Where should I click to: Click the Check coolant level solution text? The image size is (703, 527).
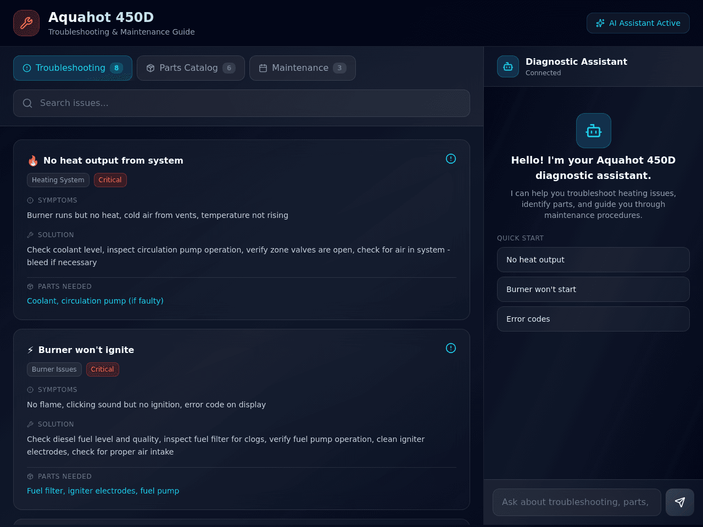[238, 256]
